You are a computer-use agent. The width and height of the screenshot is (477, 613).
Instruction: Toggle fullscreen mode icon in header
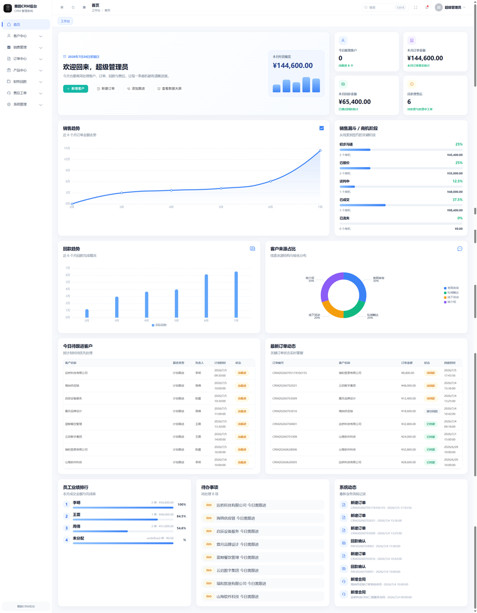click(415, 7)
